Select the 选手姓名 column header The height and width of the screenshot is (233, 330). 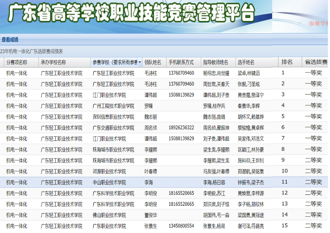click(246, 62)
